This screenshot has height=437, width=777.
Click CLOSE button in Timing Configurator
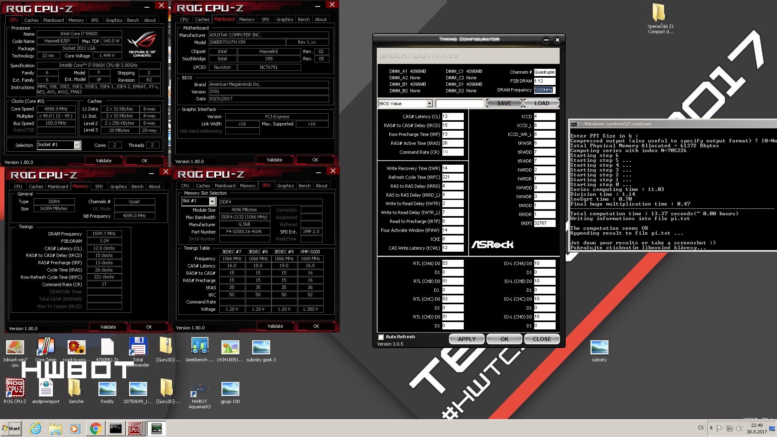click(x=541, y=339)
